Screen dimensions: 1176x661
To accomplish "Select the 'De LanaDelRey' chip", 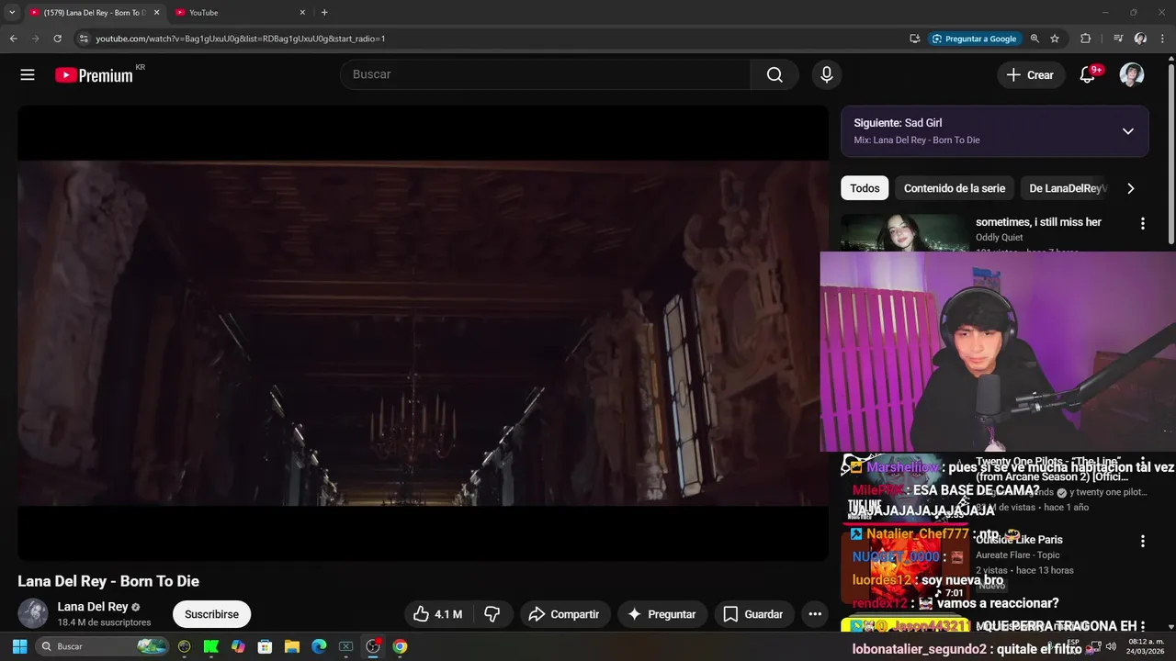I will tap(1066, 188).
